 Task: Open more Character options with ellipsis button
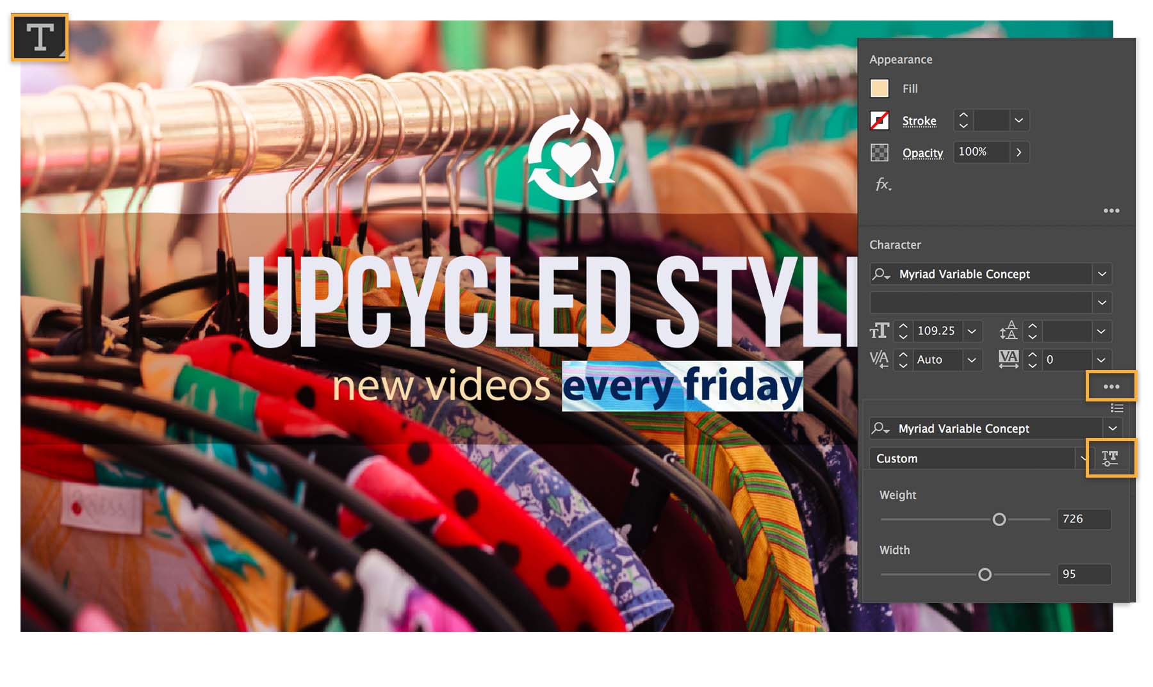1112,386
